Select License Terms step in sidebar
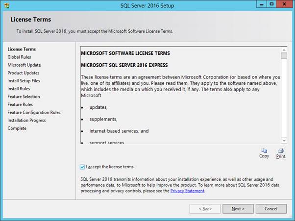 [x=22, y=49]
